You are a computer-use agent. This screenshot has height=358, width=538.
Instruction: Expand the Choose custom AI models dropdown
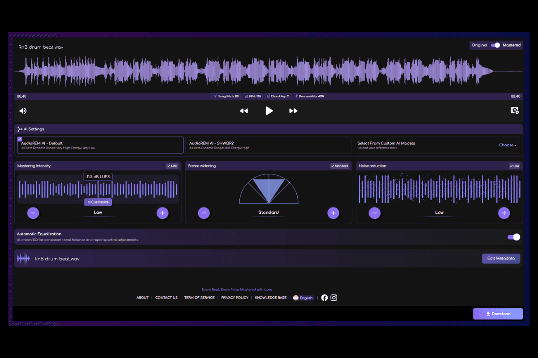click(x=508, y=145)
